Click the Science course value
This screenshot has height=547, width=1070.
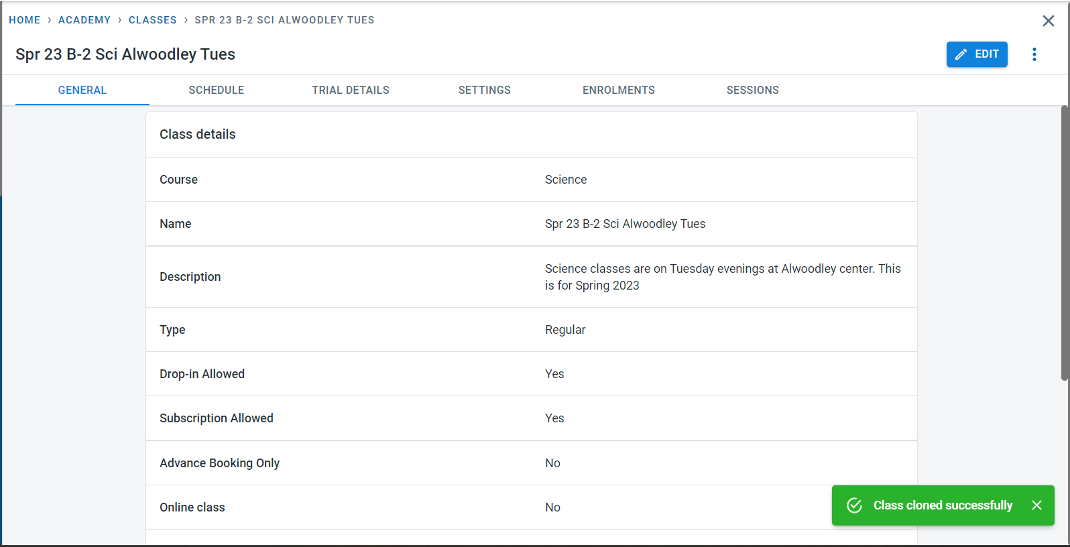[566, 180]
